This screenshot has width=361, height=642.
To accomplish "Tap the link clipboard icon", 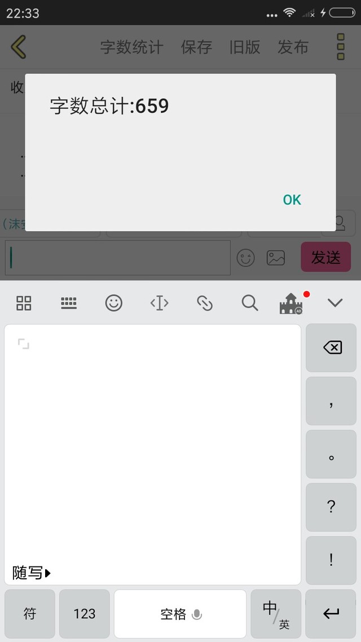I will pyautogui.click(x=205, y=303).
